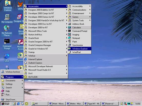Open Documents in the Start menu
Image resolution: width=142 pixels, height=106 pixels.
point(12,80)
